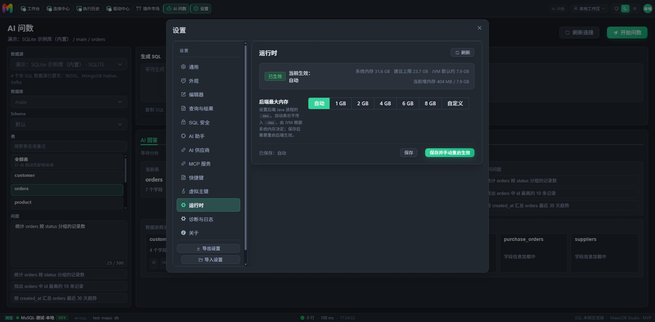Switch to light mode sun icon
The width and height of the screenshot is (655, 322).
635,9
